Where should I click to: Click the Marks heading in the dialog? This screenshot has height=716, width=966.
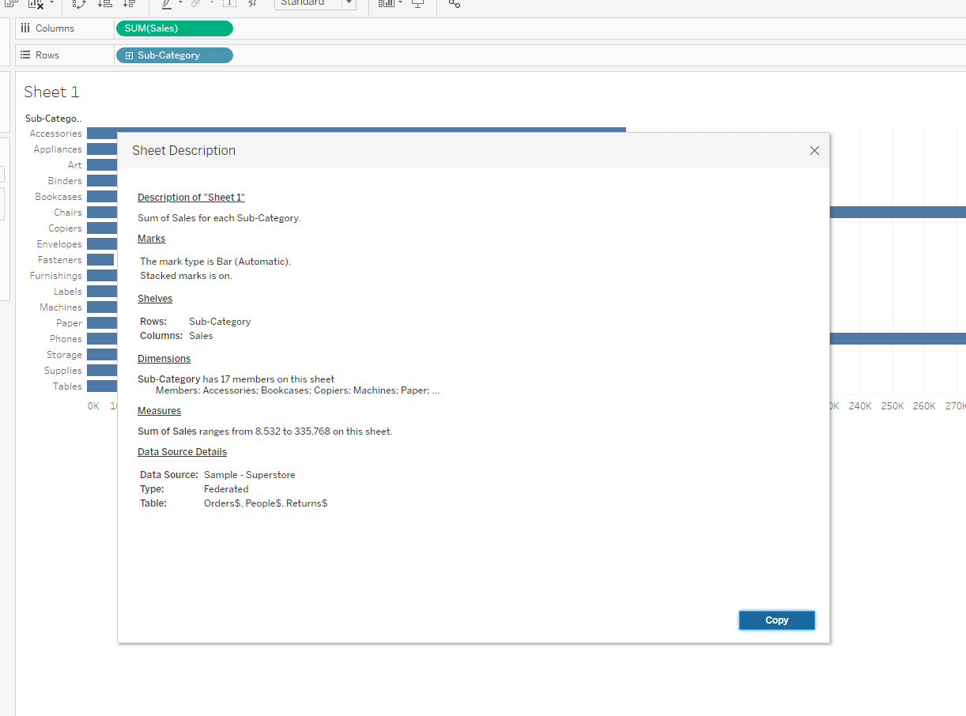coord(152,239)
